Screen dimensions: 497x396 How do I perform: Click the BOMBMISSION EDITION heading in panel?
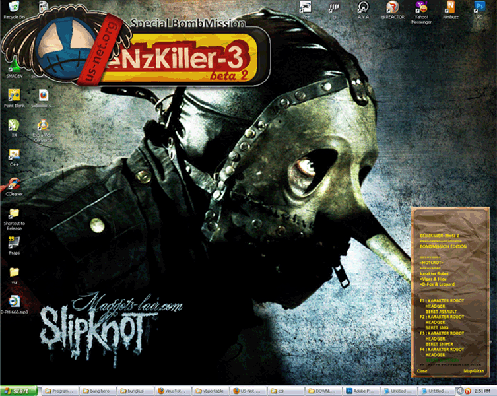pos(443,246)
